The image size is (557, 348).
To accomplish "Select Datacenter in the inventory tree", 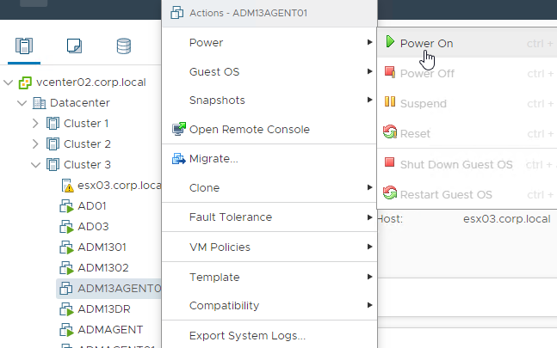I will [x=80, y=103].
